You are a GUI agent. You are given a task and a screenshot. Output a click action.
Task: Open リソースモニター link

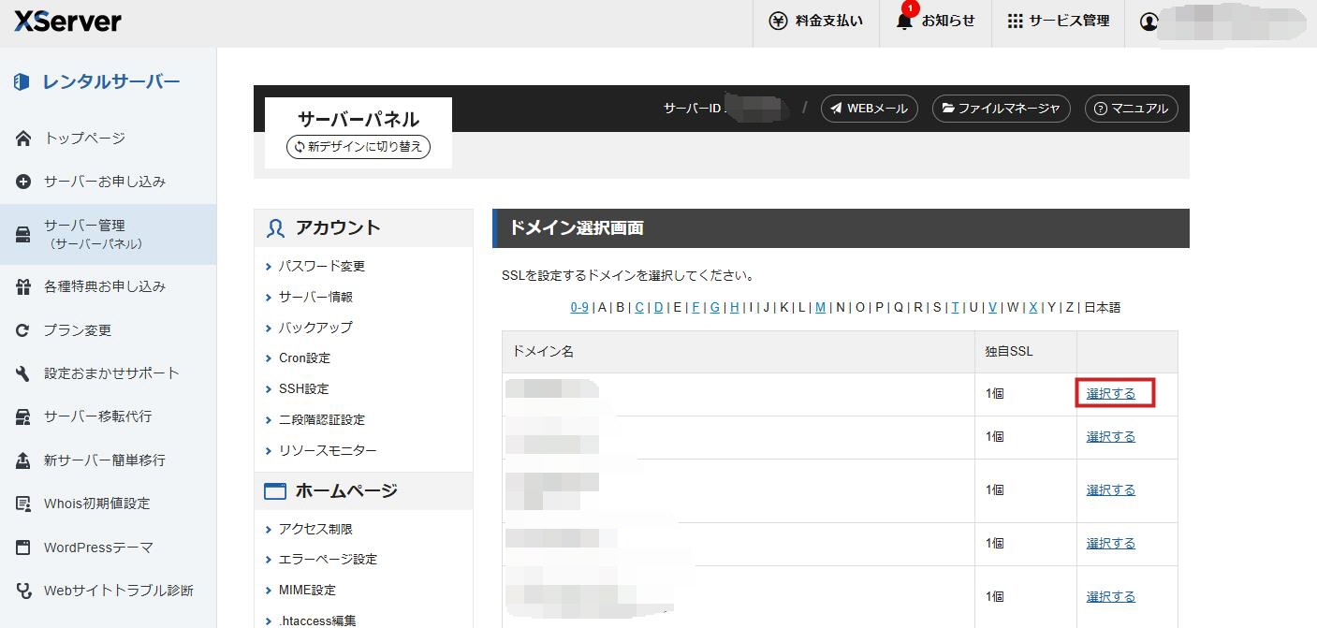pos(328,451)
